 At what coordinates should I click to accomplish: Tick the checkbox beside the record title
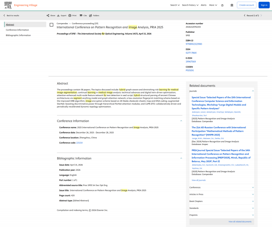coord(52,25)
